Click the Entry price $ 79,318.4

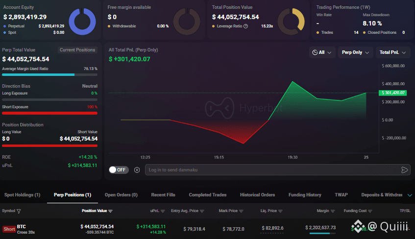tap(194, 229)
